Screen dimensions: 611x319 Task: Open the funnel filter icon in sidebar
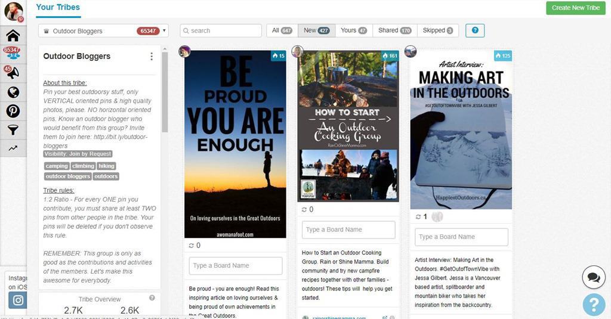[13, 130]
